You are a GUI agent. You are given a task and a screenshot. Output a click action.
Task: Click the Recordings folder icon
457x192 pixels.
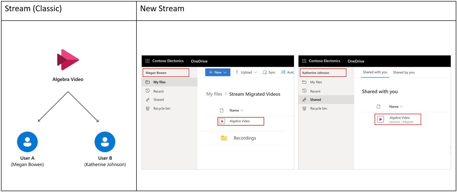coord(224,138)
